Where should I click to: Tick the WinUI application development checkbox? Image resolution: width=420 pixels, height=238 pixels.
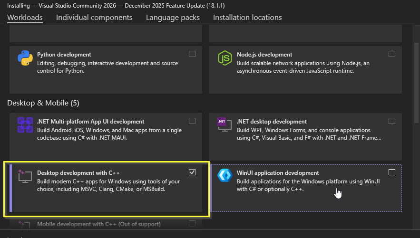pyautogui.click(x=392, y=172)
